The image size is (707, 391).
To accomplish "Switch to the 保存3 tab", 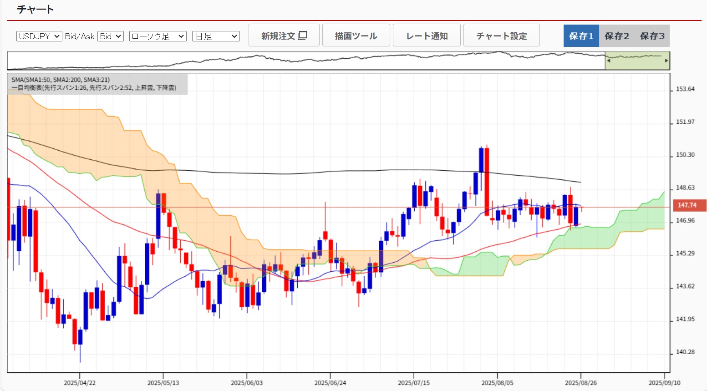I will [x=652, y=36].
